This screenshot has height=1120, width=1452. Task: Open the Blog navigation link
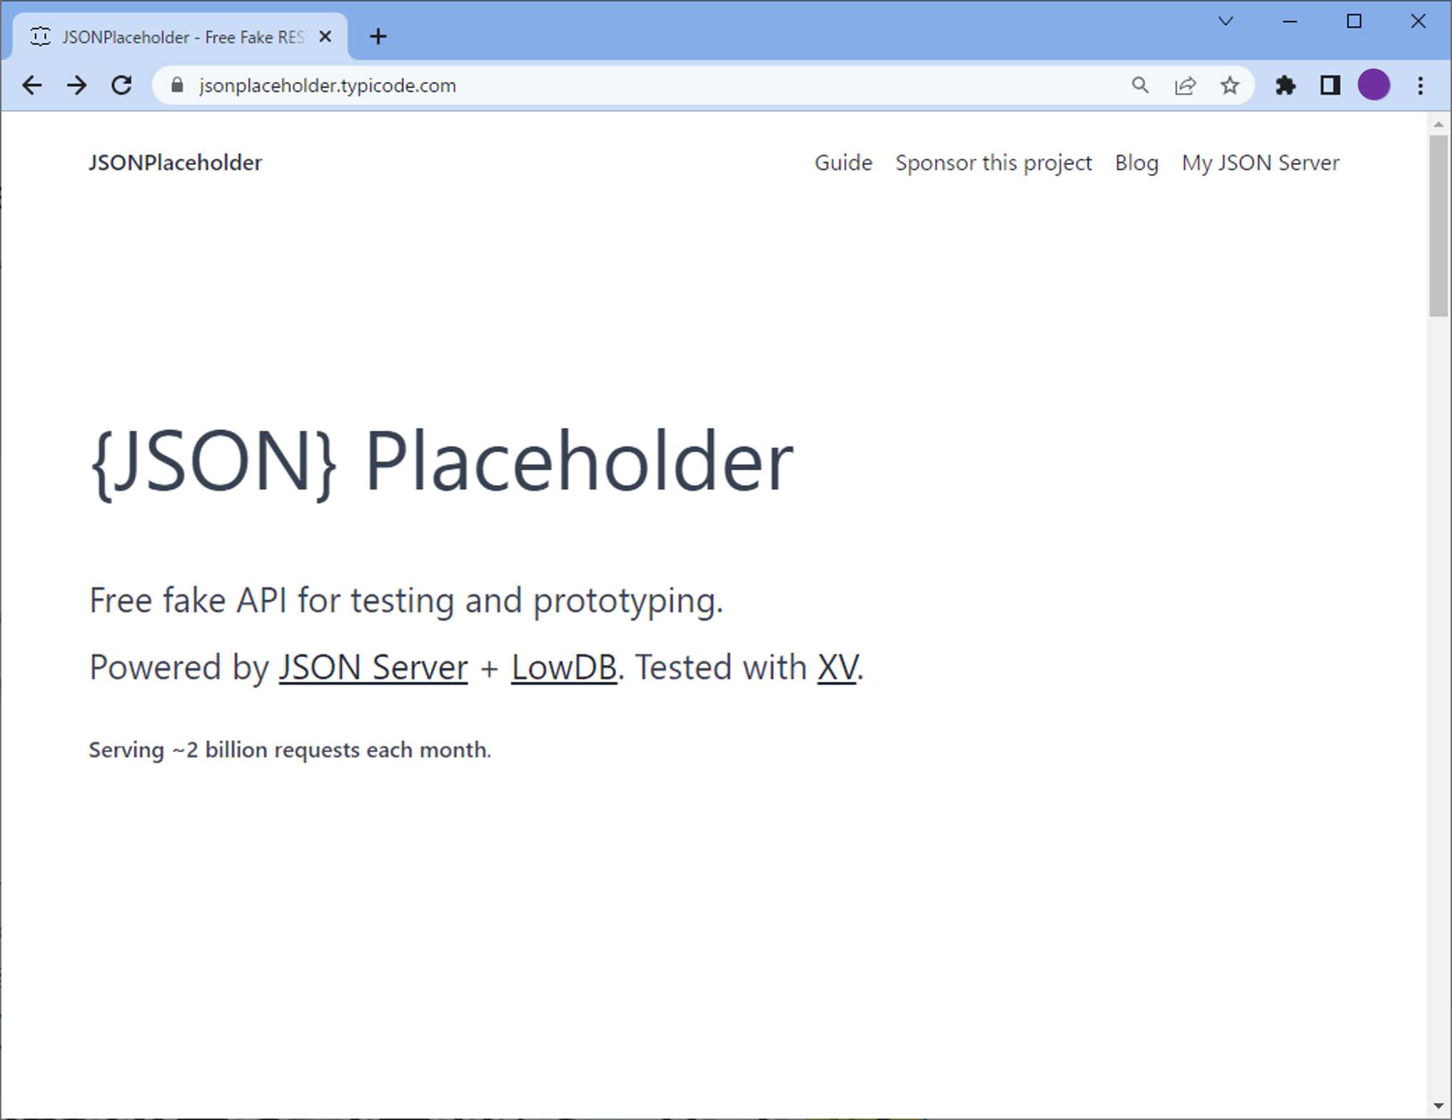tap(1136, 163)
